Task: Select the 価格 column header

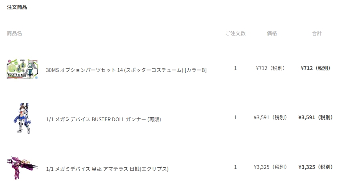Action: tap(272, 33)
